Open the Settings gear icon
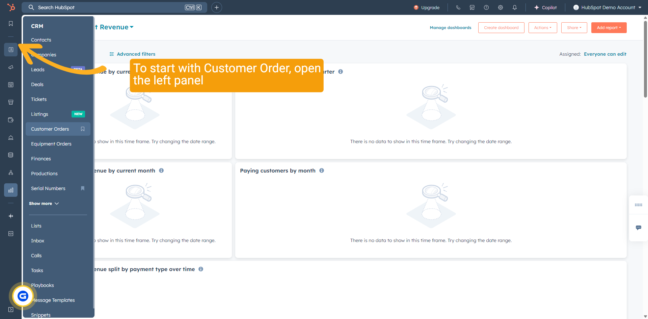Viewport: 648px width, 319px height. click(x=501, y=7)
